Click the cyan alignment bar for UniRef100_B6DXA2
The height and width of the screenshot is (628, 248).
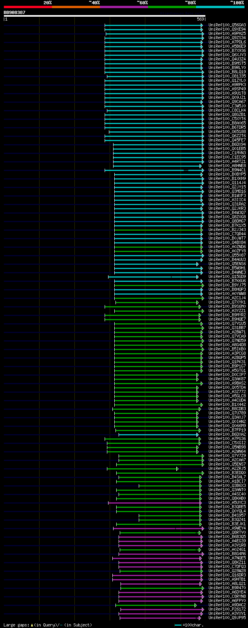[158, 434]
